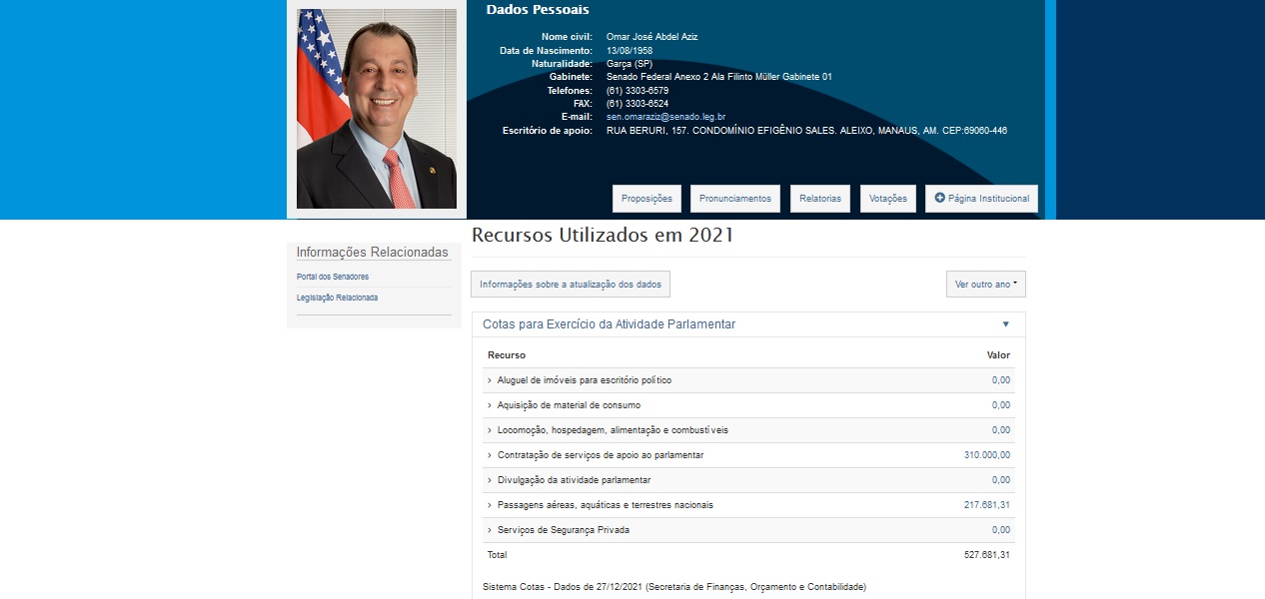Open the Legislação Relacionada link
Image resolution: width=1265 pixels, height=599 pixels.
(x=337, y=298)
